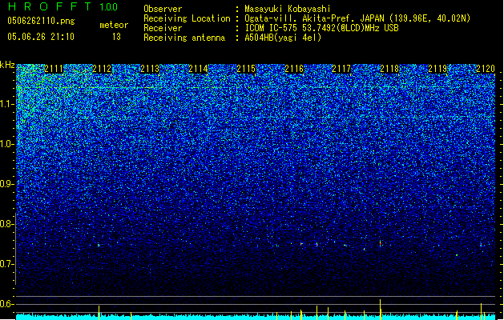
Task: Click the 2111 time marker
Action: point(54,69)
